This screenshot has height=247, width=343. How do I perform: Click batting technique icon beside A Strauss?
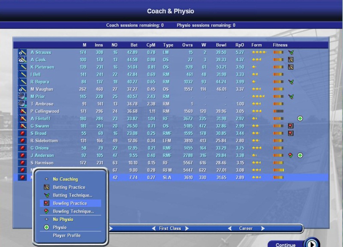click(291, 52)
